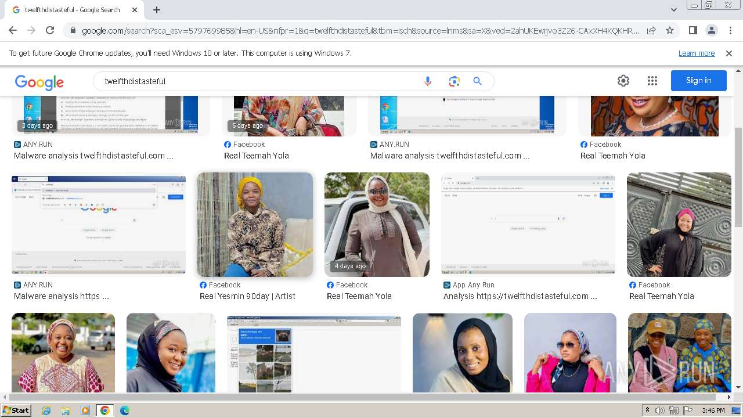Open the ANY.RUN Google homepage screenshot thumbnail
The height and width of the screenshot is (418, 743).
pos(99,225)
